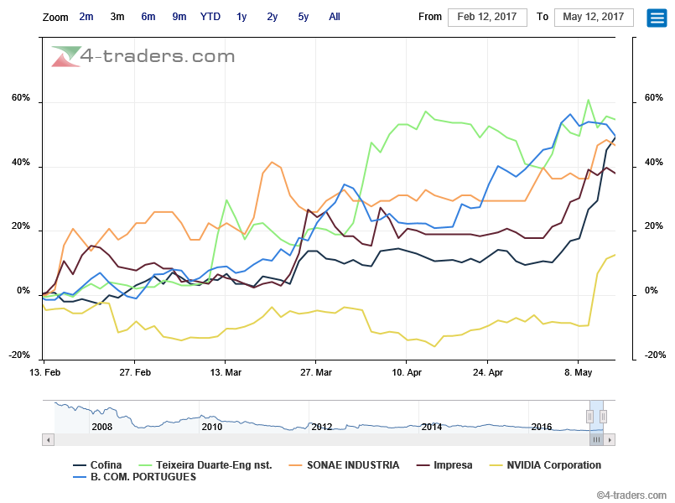
Task: Set zoom range to 3m
Action: pos(117,17)
